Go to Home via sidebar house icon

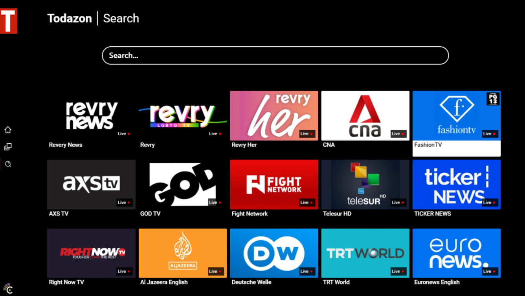(8, 130)
